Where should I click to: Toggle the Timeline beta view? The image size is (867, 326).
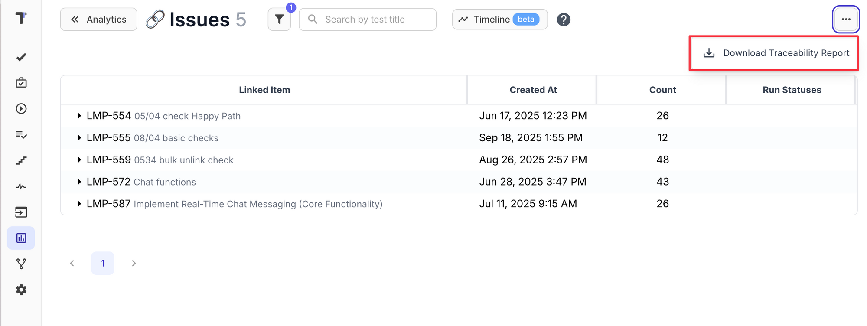499,19
